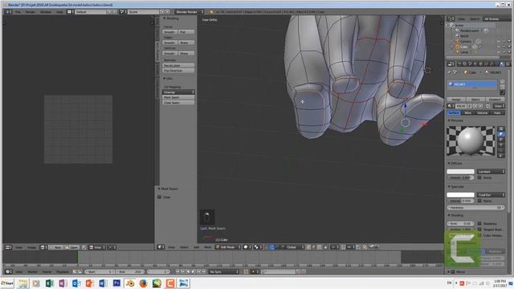Open the No Sync playback dropdown
Image resolution: width=514 pixels, height=289 pixels.
click(224, 271)
